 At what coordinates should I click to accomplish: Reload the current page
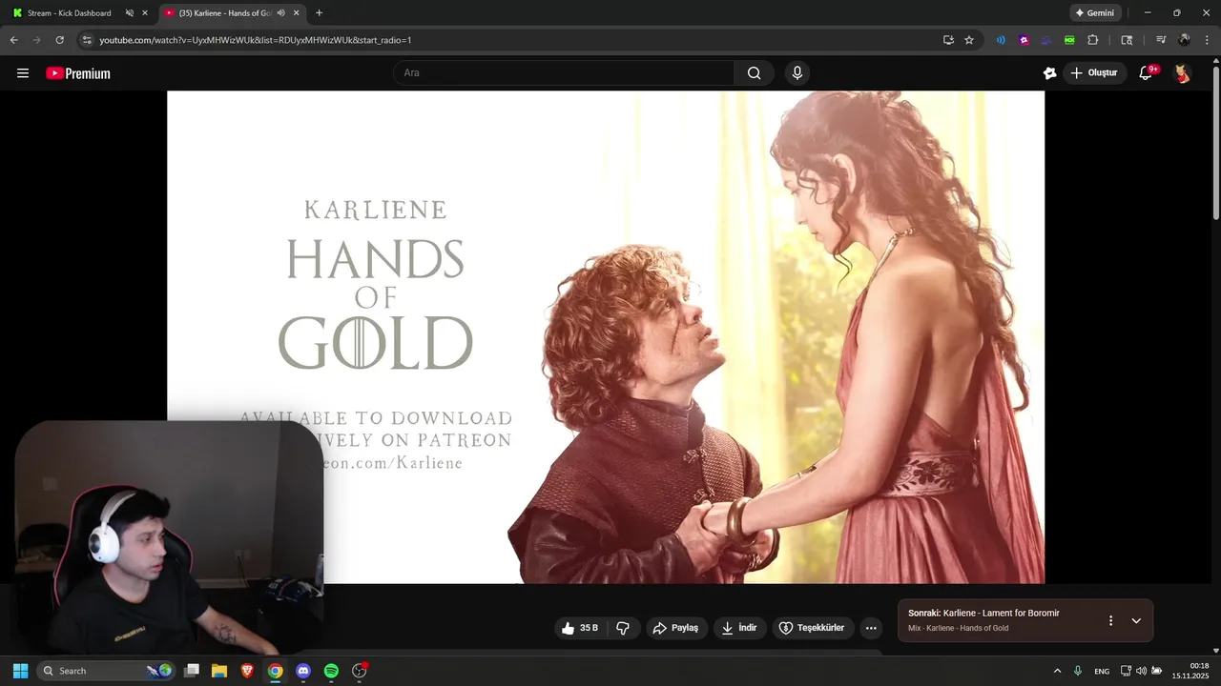point(59,40)
